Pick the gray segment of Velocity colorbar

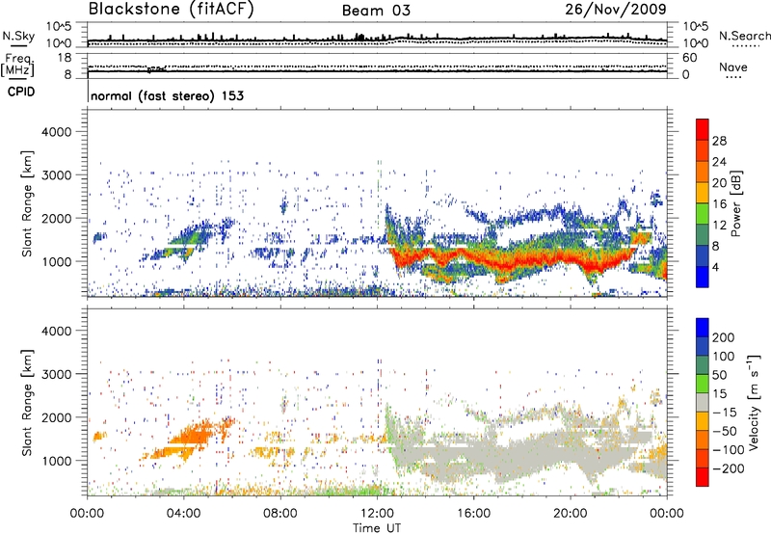[x=703, y=403]
